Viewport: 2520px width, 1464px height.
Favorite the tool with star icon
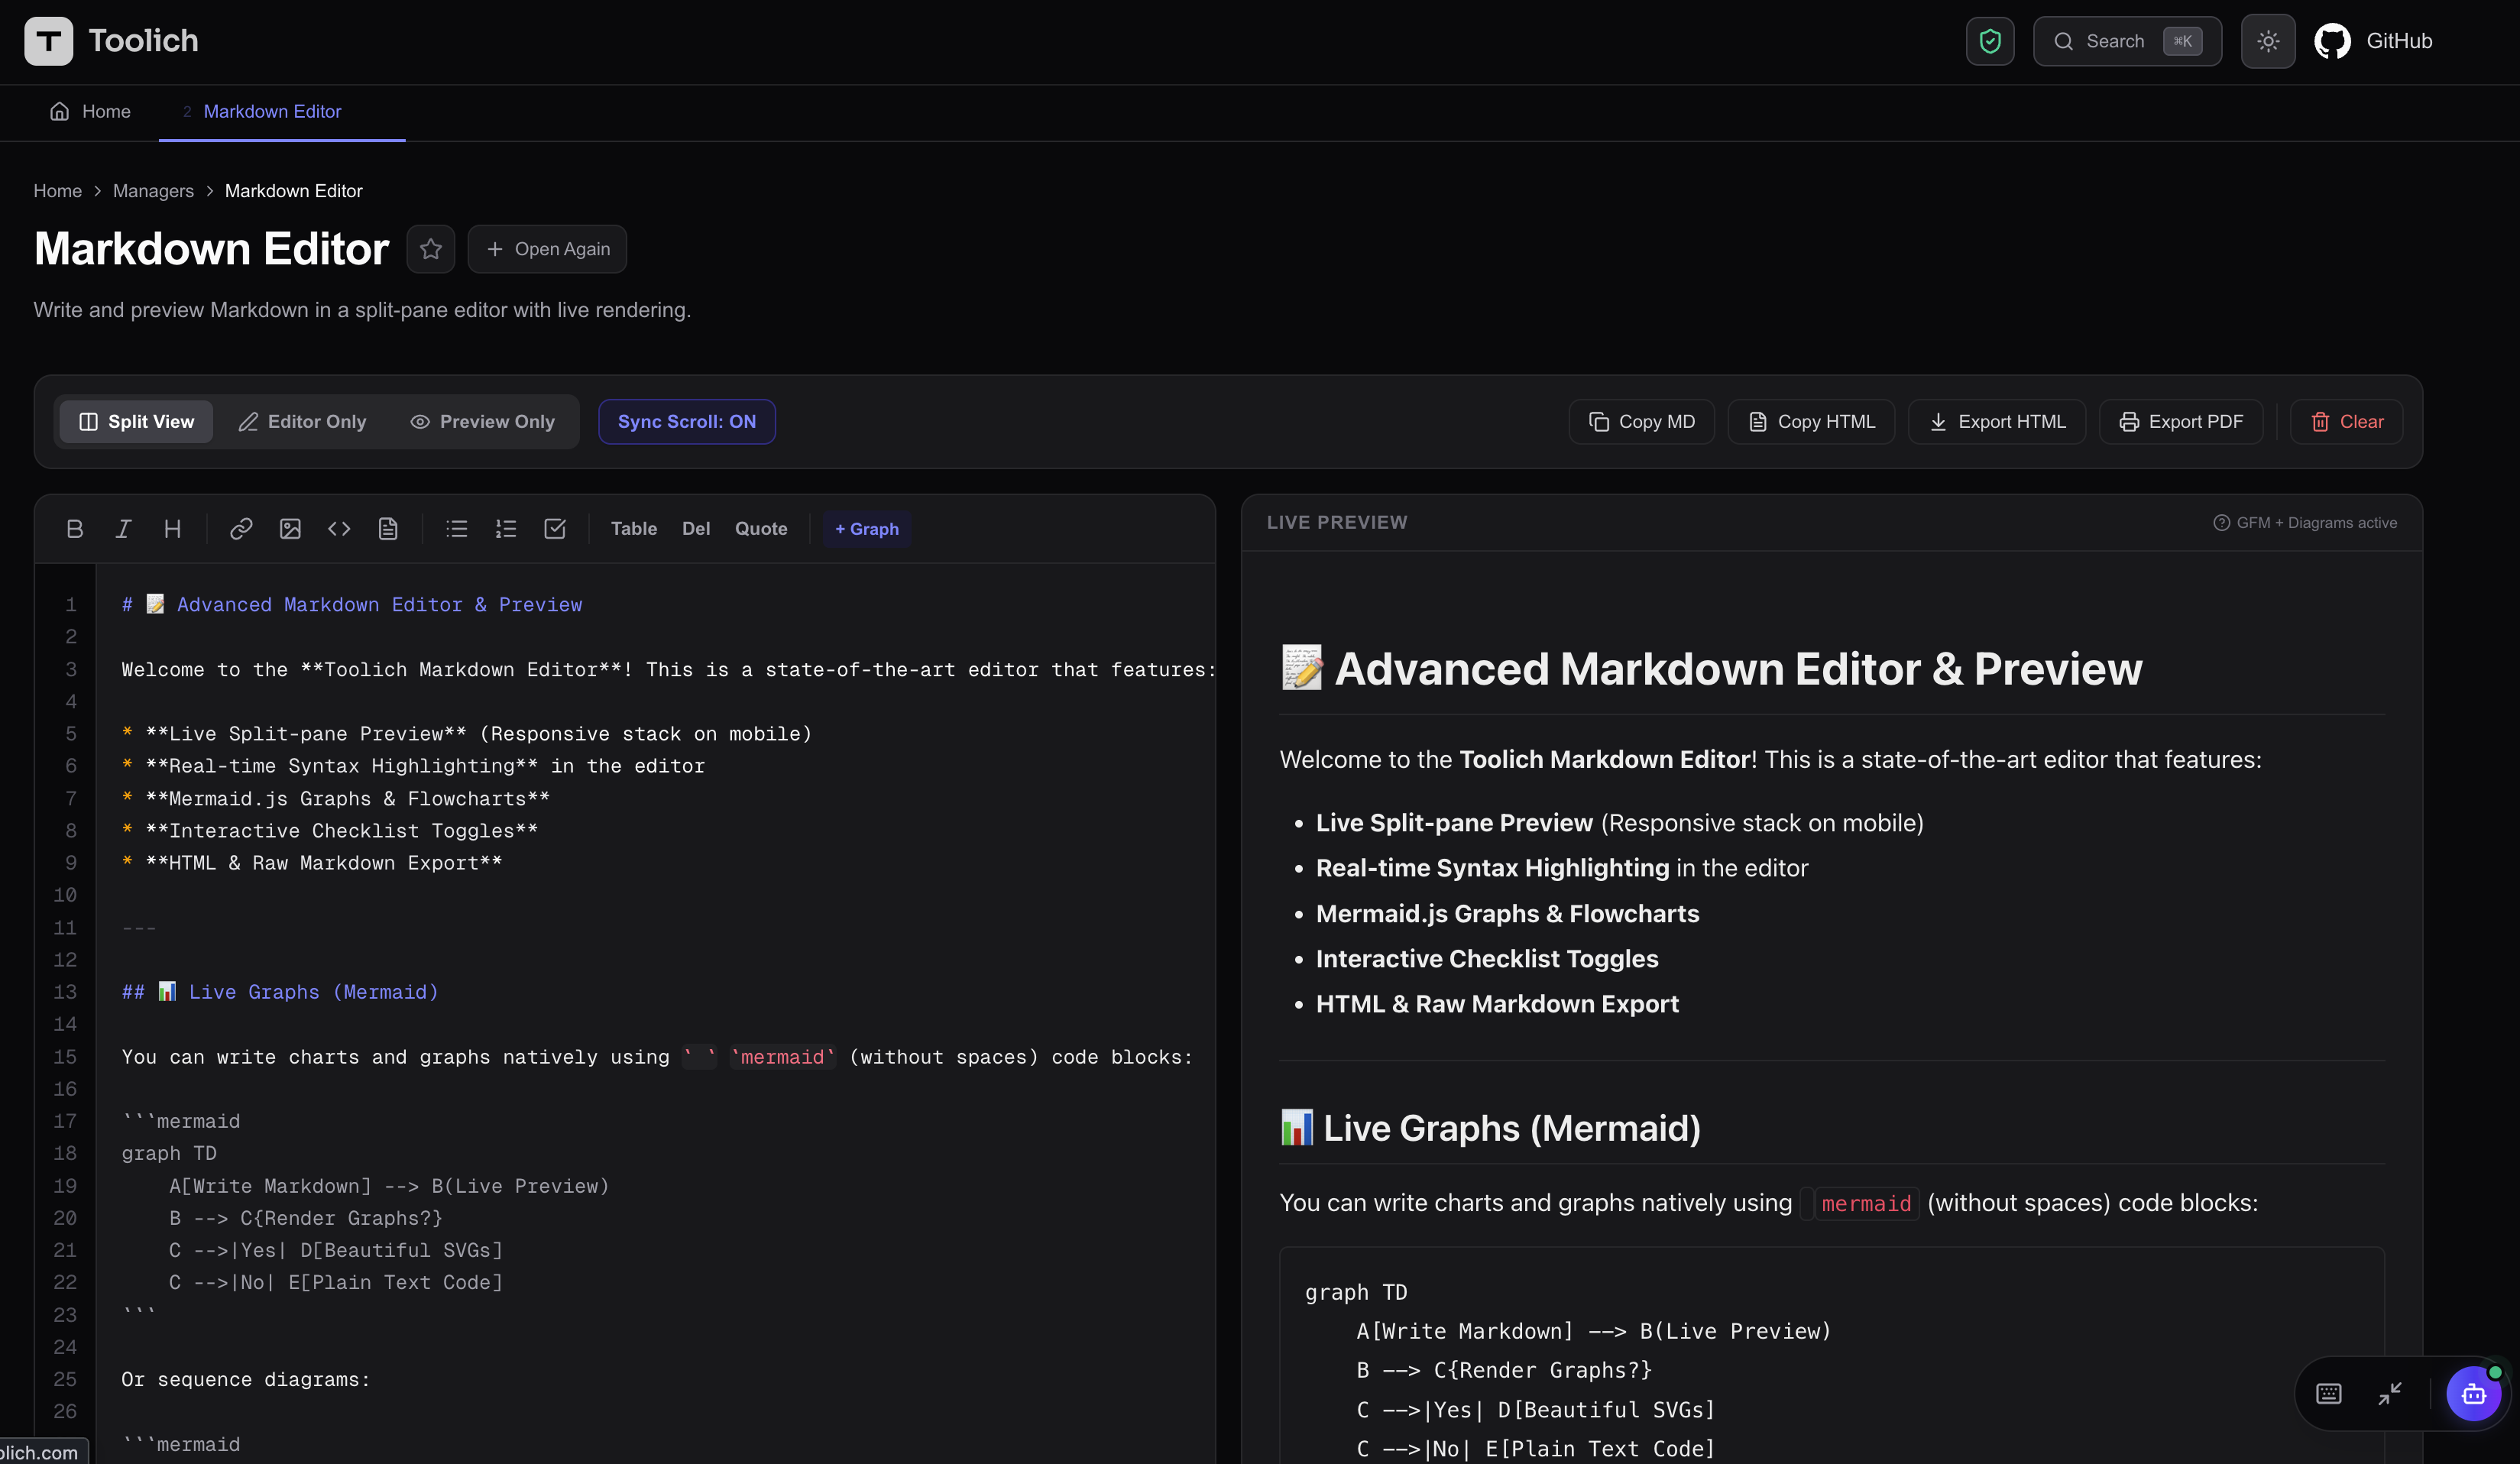click(x=431, y=249)
